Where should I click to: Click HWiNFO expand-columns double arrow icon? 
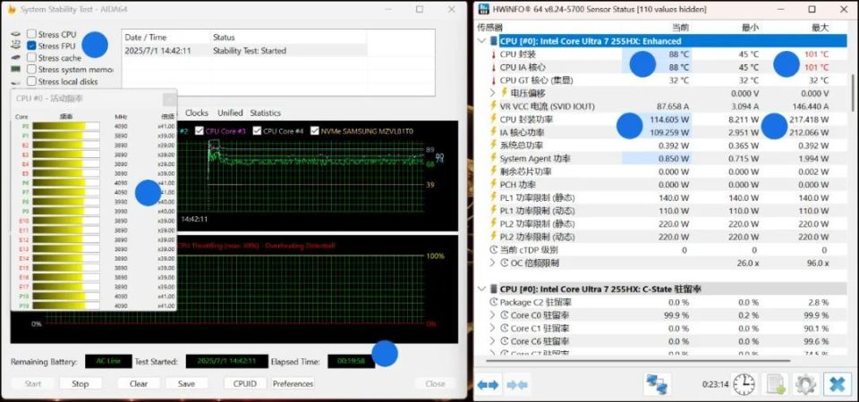[489, 385]
